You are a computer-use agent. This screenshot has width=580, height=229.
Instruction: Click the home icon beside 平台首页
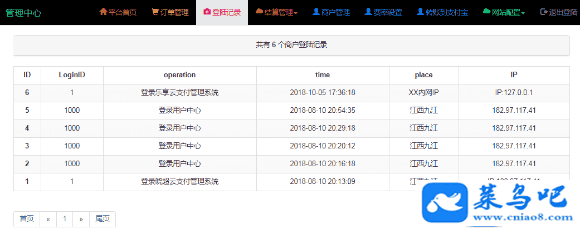pyautogui.click(x=103, y=12)
